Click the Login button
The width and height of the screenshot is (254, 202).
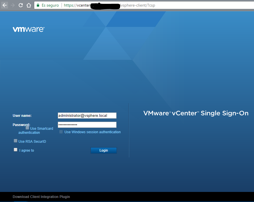pos(104,150)
